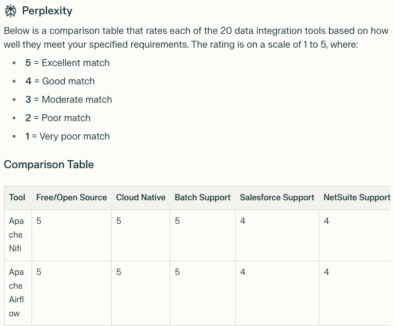This screenshot has height=326, width=395.
Task: Select the "1 = Very poor match" item
Action: (67, 136)
